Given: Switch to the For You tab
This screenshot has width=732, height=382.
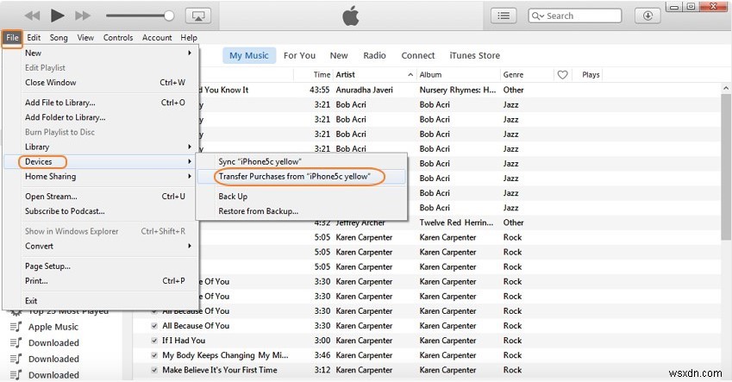Looking at the screenshot, I should pyautogui.click(x=300, y=55).
